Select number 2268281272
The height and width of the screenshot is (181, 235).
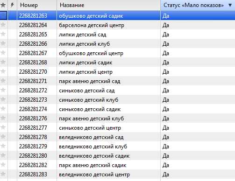click(33, 90)
